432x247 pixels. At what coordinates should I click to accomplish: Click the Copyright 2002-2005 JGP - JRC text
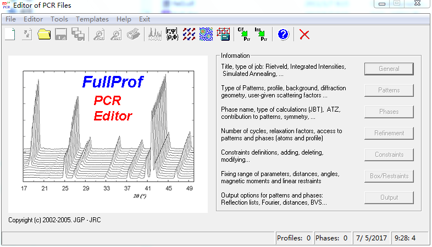click(x=54, y=220)
